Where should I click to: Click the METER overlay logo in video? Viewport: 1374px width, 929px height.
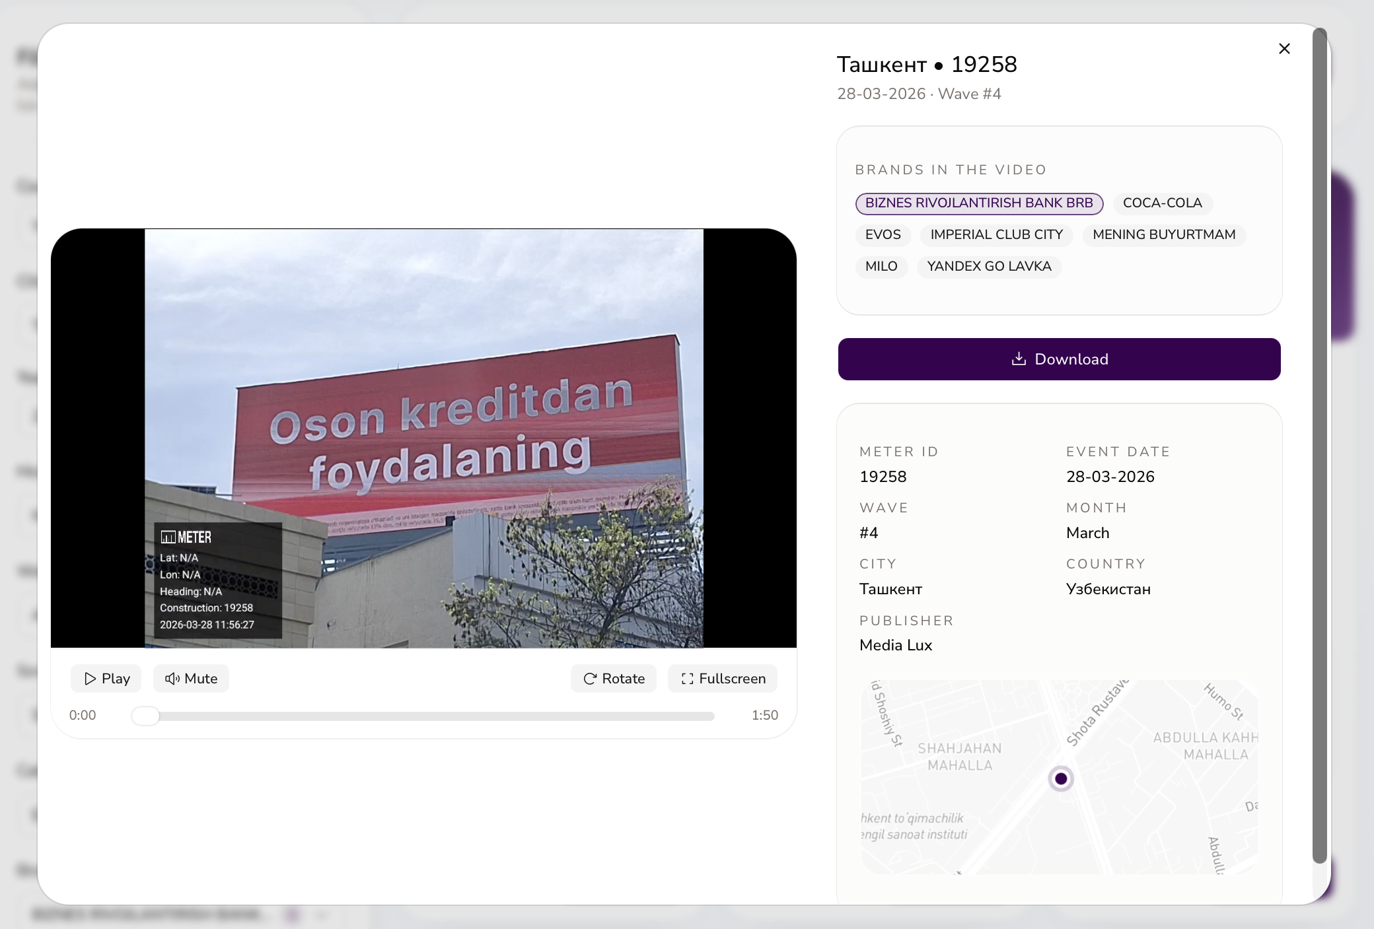point(186,537)
